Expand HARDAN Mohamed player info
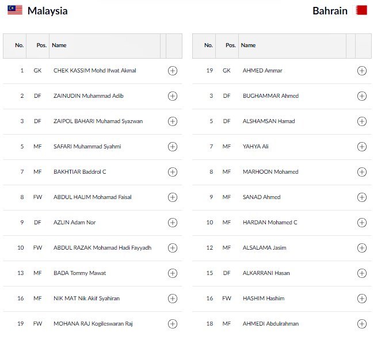385x340 pixels. 361,223
